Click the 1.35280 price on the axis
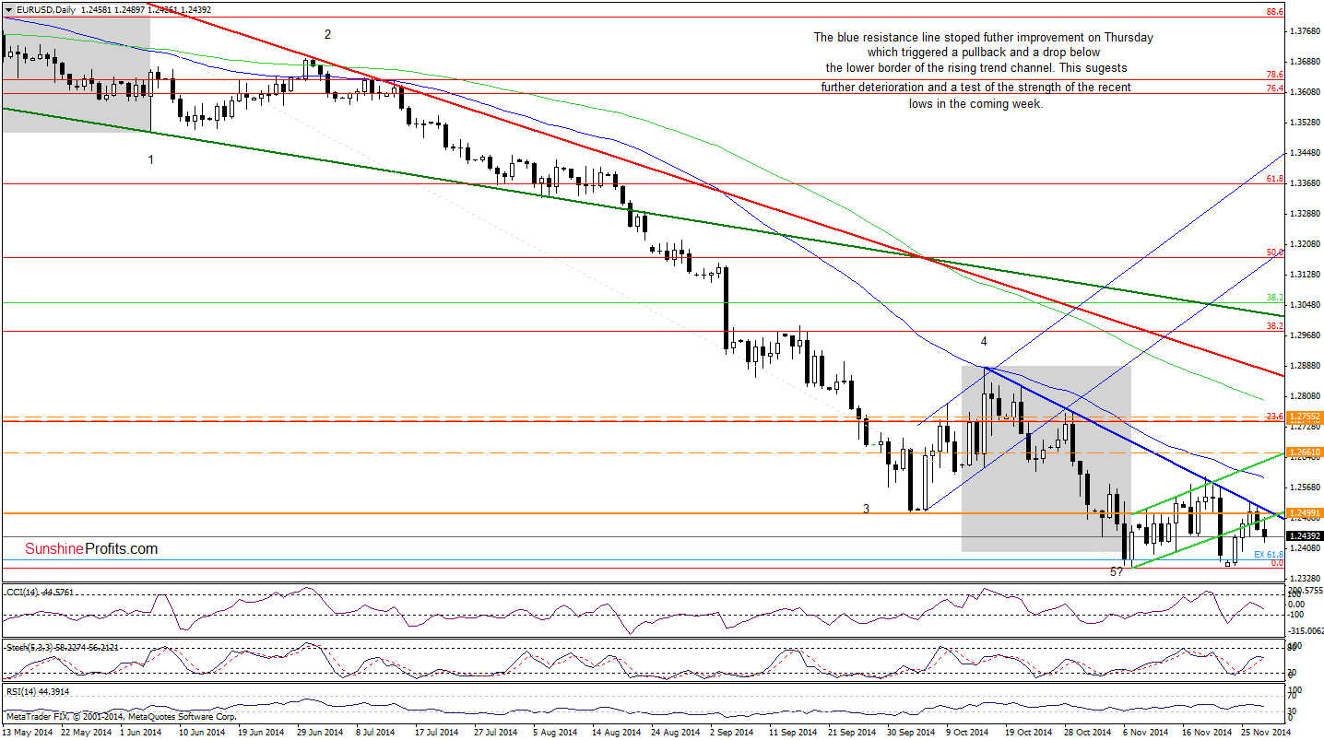Image resolution: width=1324 pixels, height=740 pixels. [x=1305, y=123]
